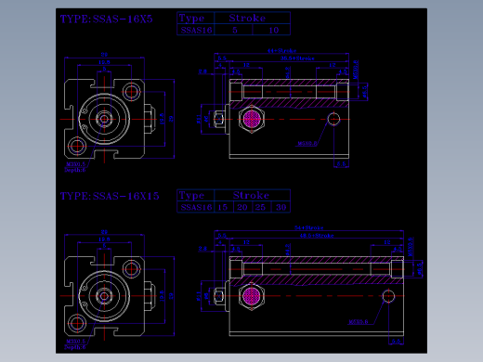This screenshot has height=362, width=483.
Task: Click the 54+Stroke dimension label
Action: click(309, 227)
